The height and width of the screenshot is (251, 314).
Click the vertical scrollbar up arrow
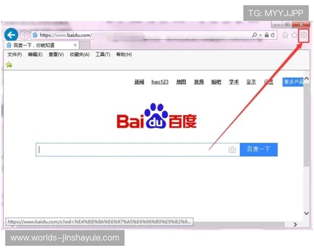click(306, 79)
